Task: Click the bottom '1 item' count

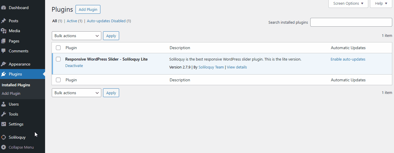Action: click(x=387, y=93)
